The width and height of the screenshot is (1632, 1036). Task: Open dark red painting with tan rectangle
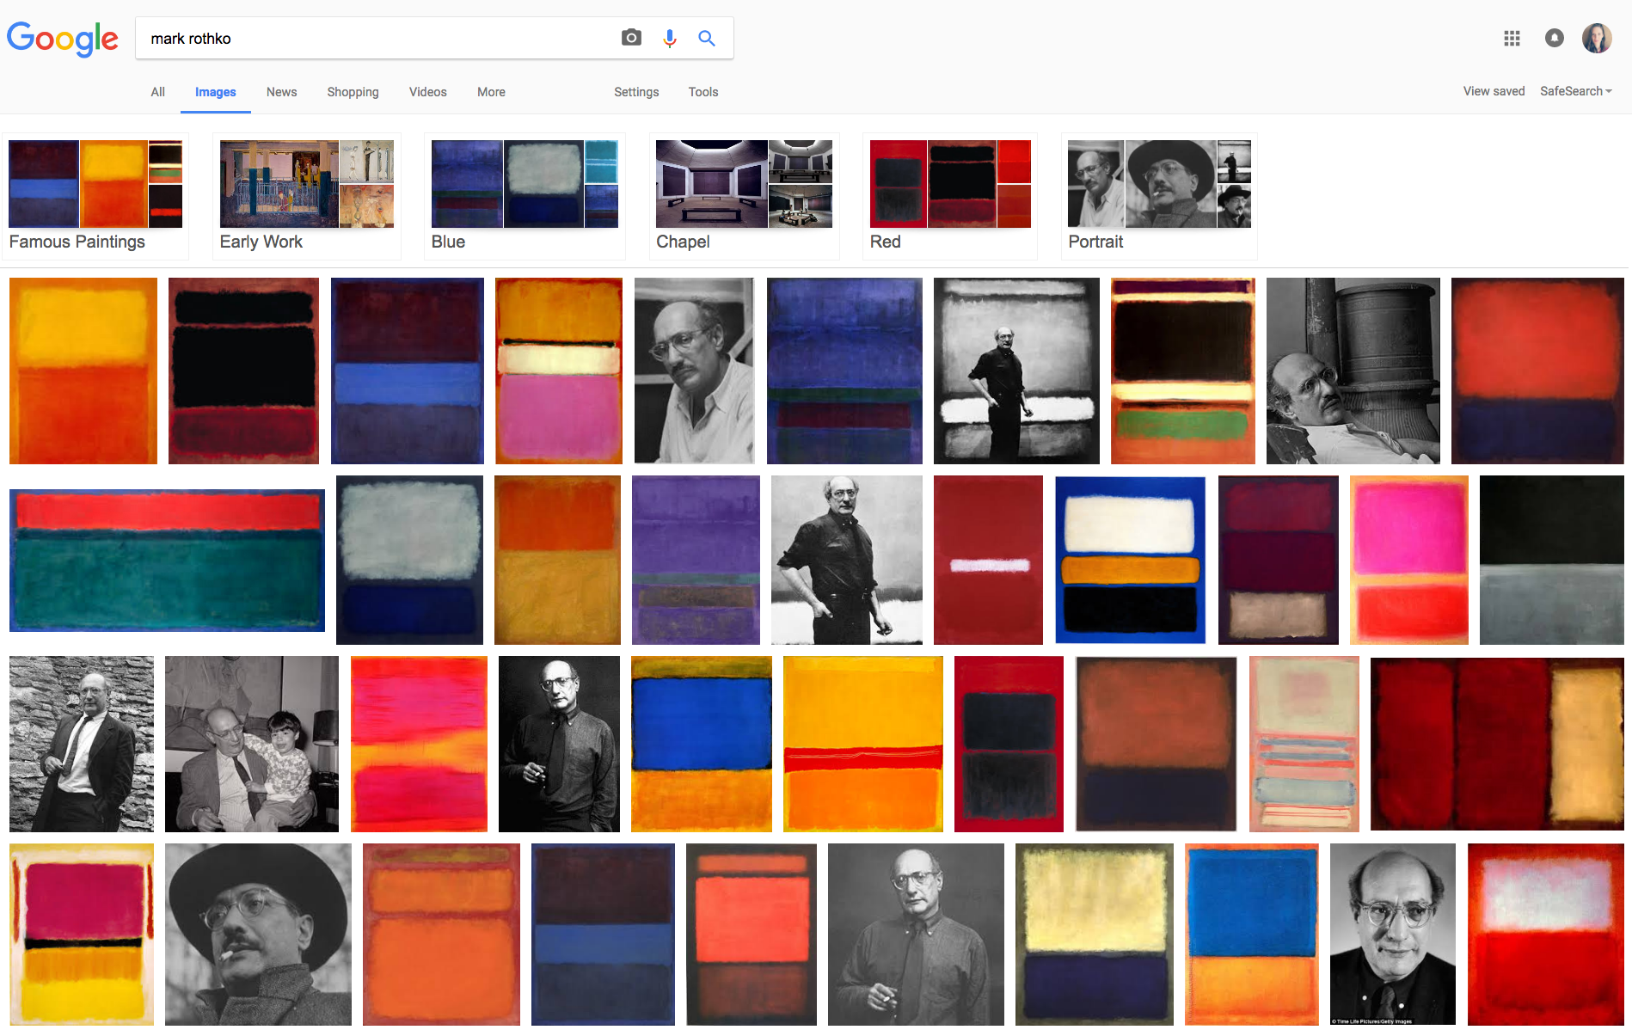click(1497, 744)
